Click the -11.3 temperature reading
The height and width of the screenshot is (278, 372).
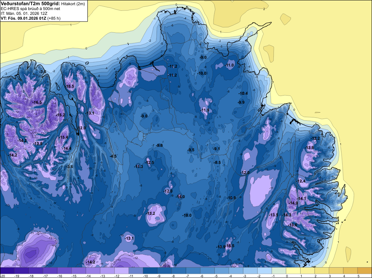[x=138, y=167]
